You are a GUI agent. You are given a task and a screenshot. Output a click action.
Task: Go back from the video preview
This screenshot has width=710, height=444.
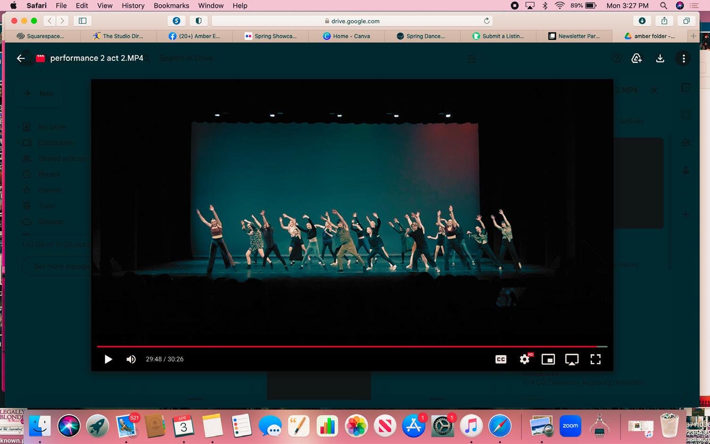[21, 58]
